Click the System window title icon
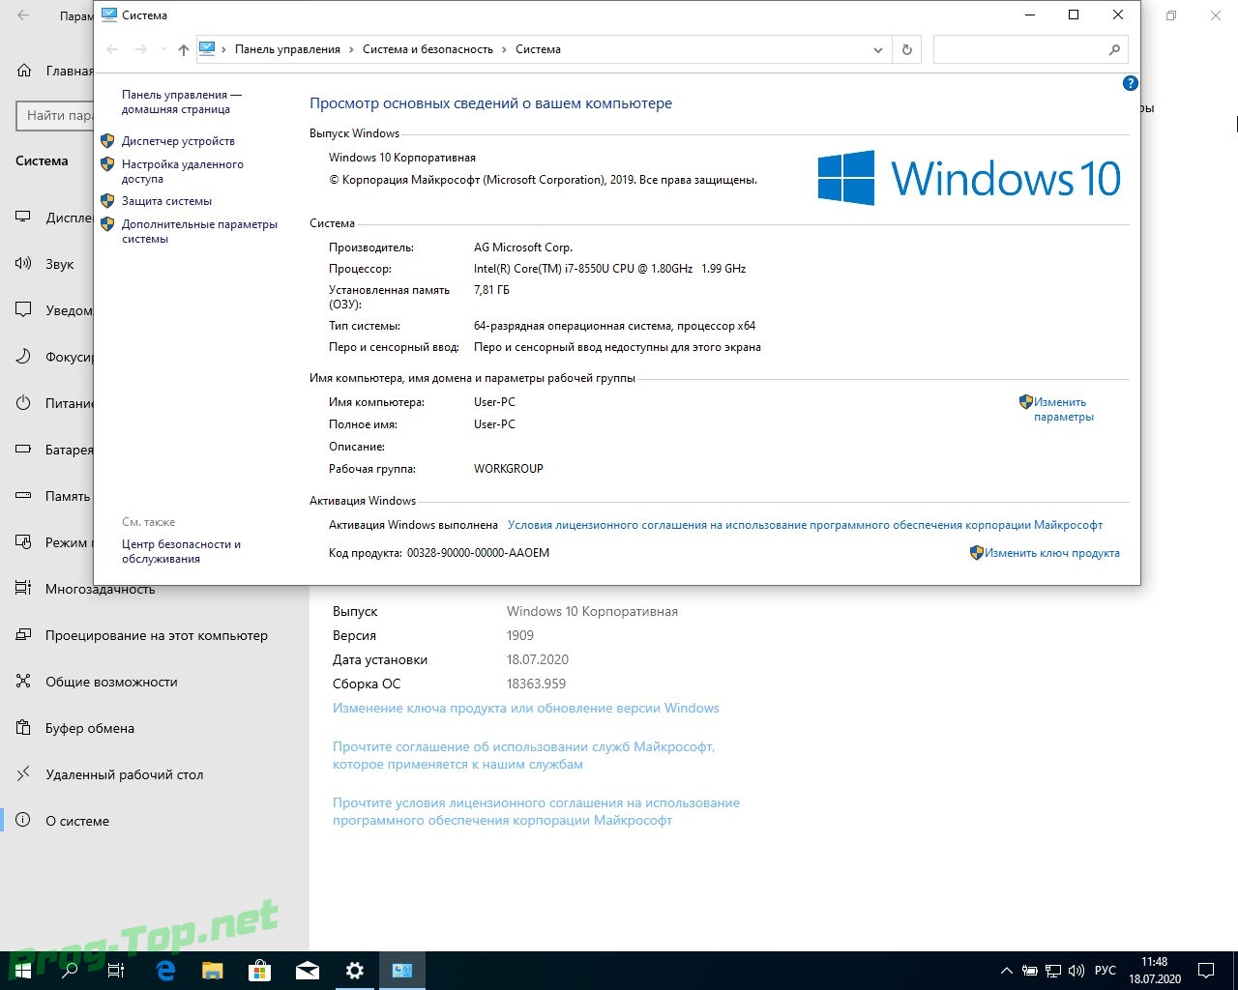Screen dimensions: 1238x990 pos(109,15)
